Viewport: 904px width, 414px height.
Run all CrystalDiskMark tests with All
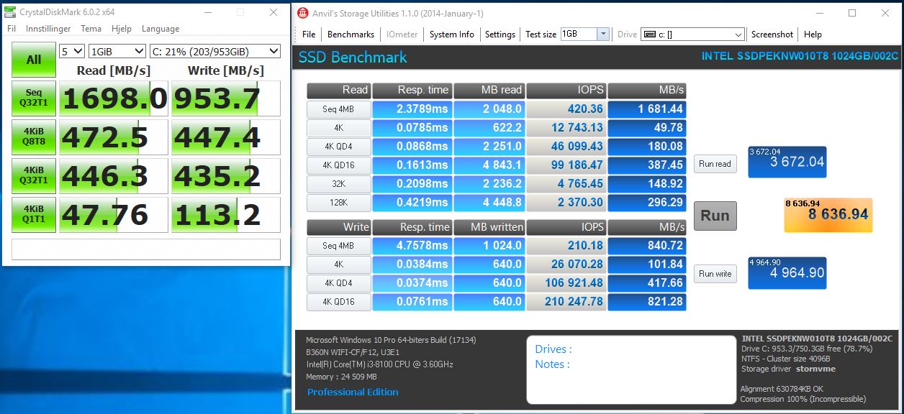34,60
